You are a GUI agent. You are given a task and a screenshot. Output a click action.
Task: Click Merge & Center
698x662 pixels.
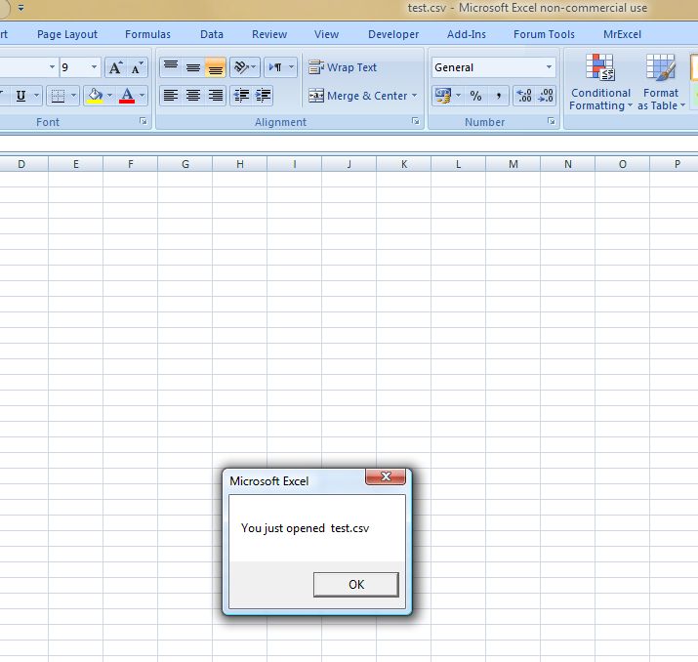(357, 96)
